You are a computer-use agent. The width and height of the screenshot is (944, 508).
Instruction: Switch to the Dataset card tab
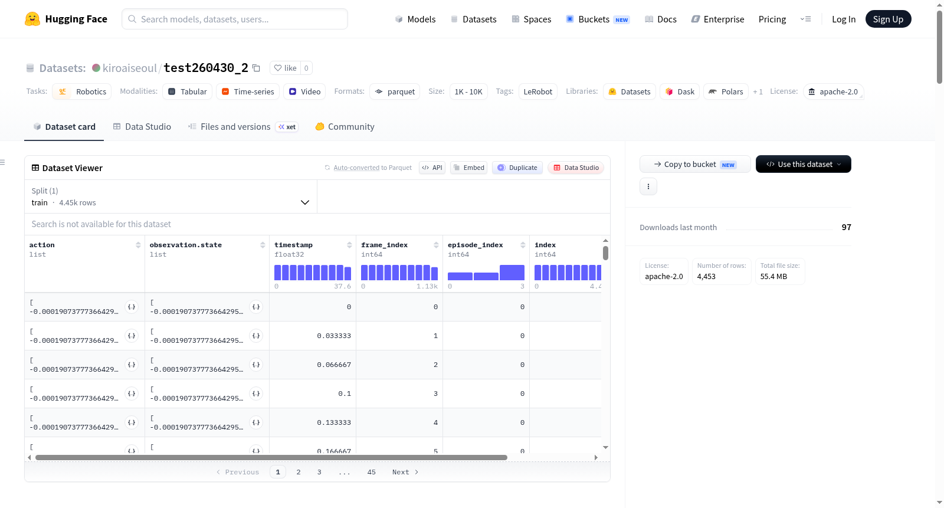64,126
